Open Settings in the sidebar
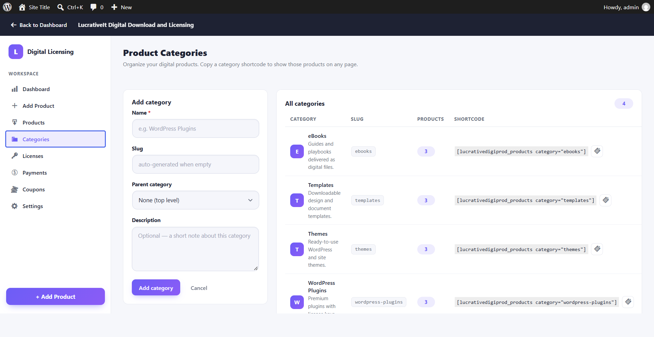 [56, 206]
